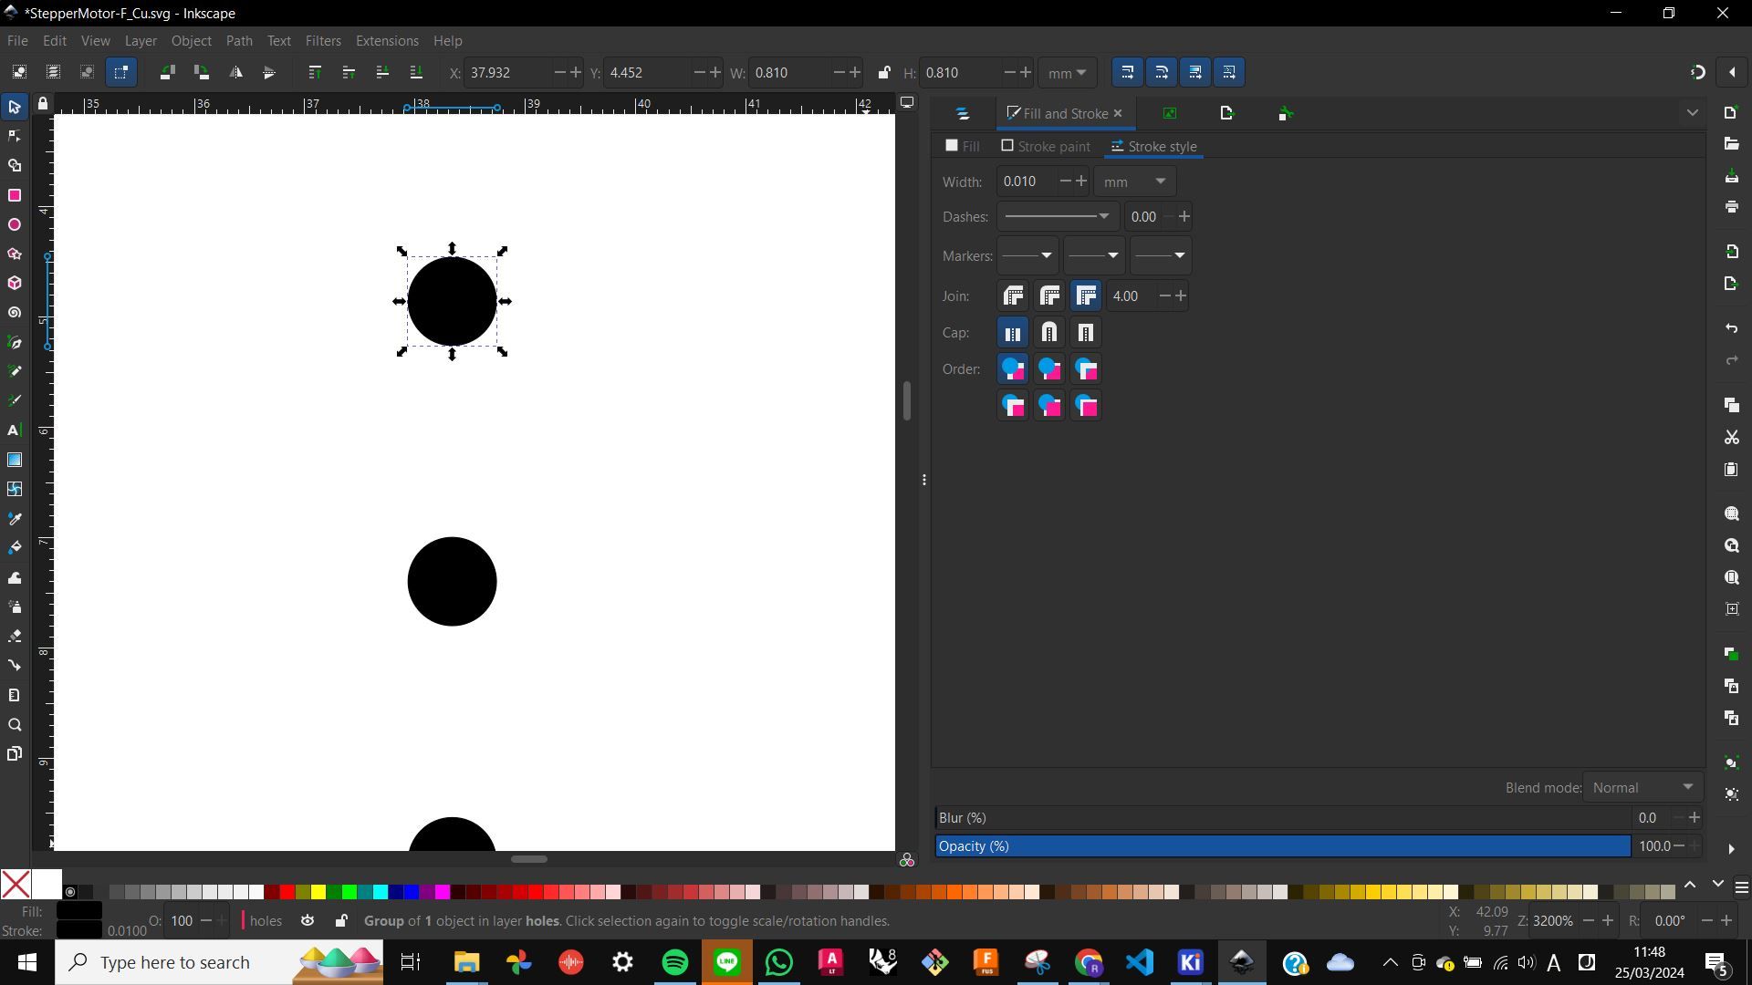Select the Paint bucket tool
The image size is (1752, 985).
pos(15,547)
